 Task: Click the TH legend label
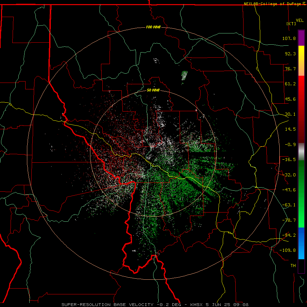[x=293, y=266]
